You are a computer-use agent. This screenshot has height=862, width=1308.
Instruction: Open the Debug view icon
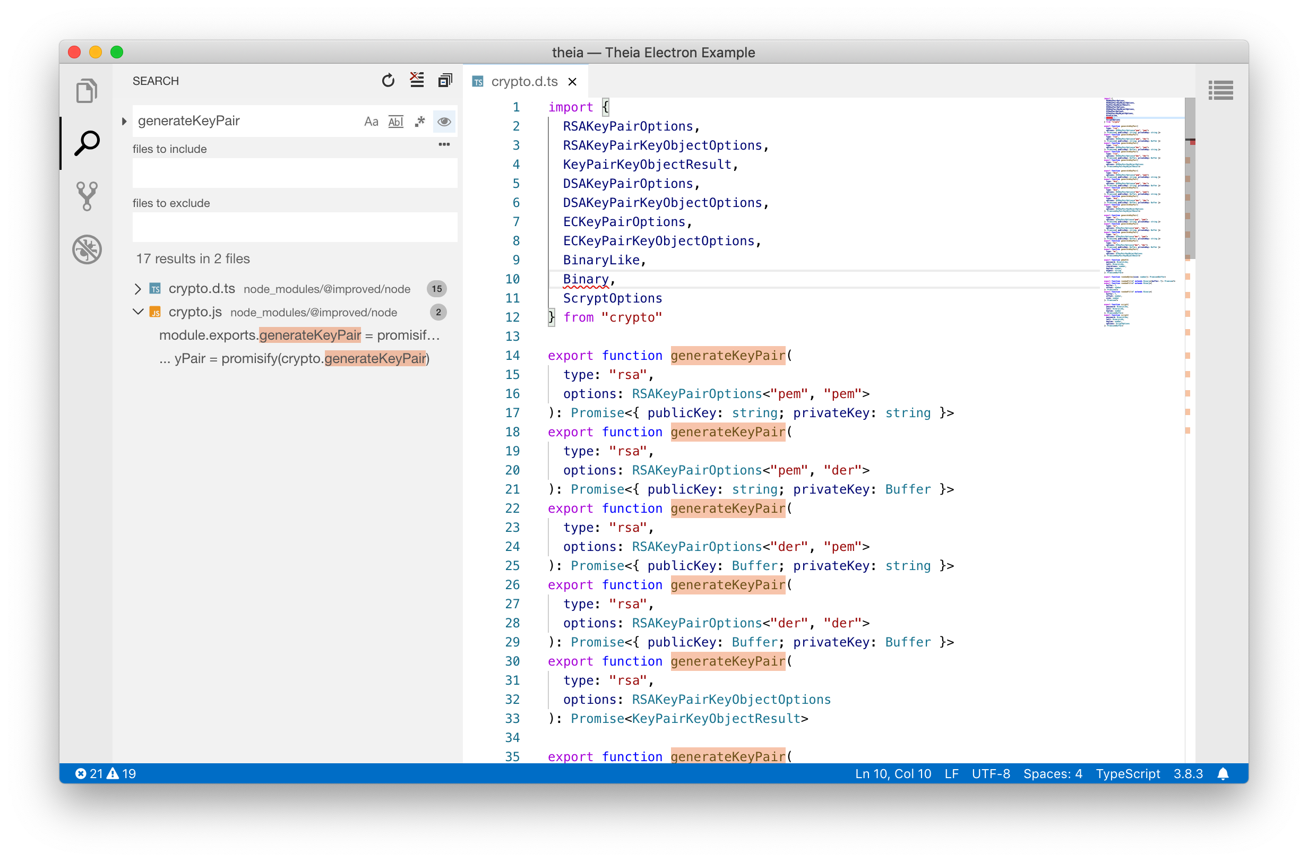(87, 249)
